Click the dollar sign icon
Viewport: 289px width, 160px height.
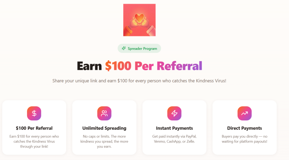(x=34, y=113)
